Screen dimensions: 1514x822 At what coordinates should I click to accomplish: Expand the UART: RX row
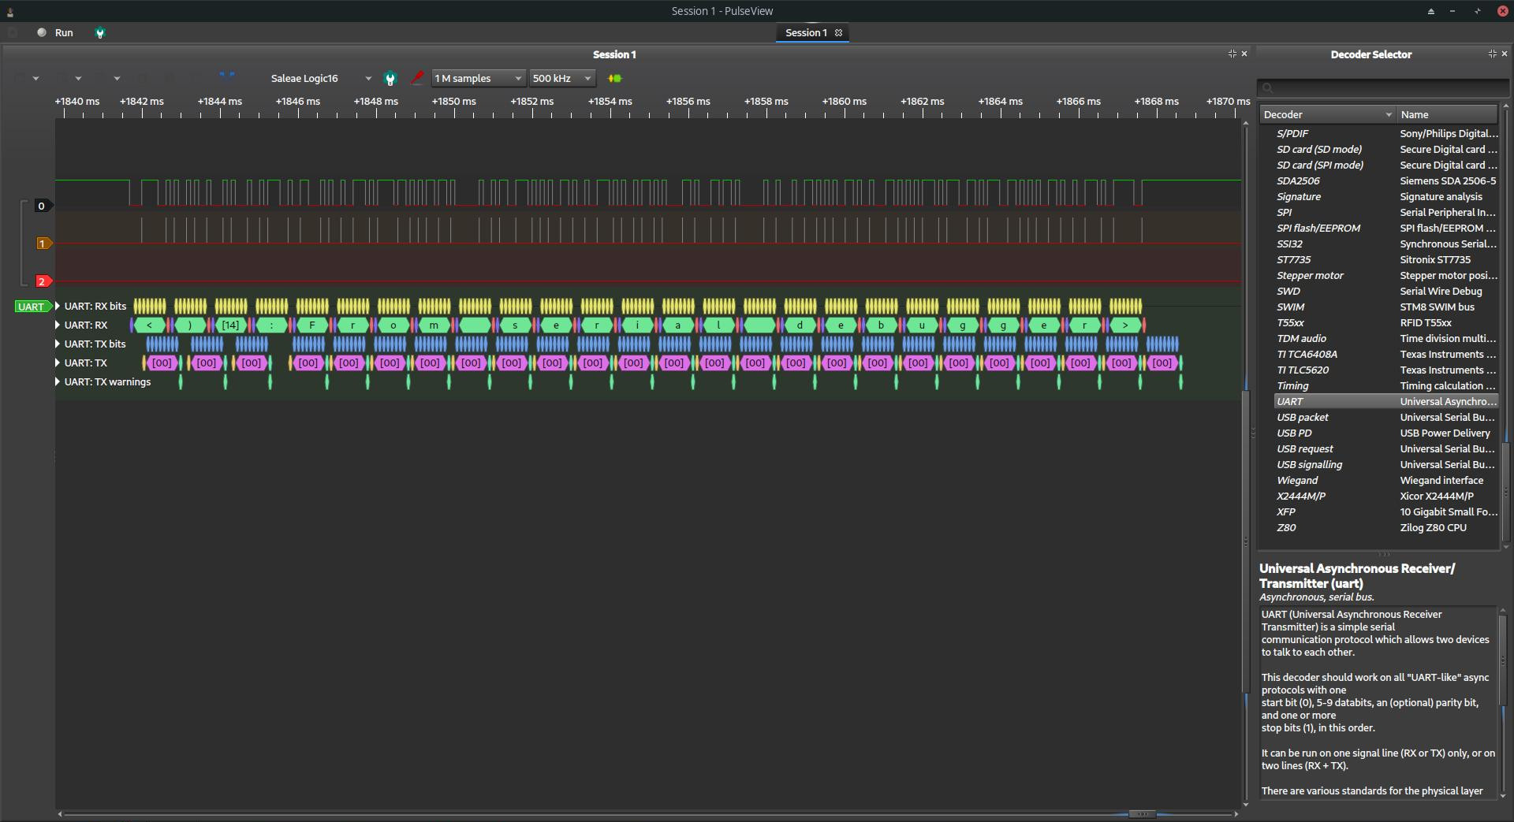(x=58, y=325)
